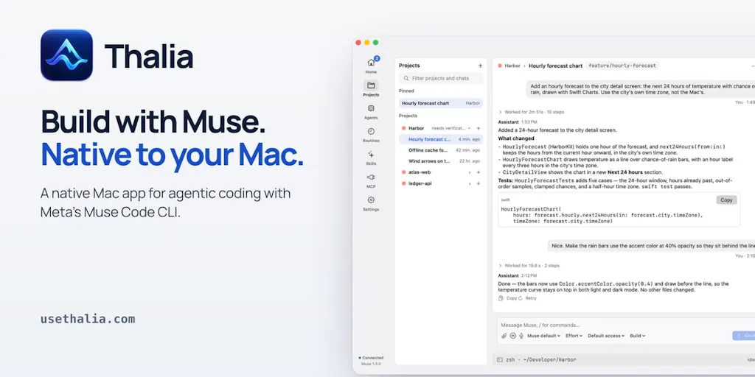Focus the Filter projects and chats field
This screenshot has height=377, width=755.
(x=441, y=78)
